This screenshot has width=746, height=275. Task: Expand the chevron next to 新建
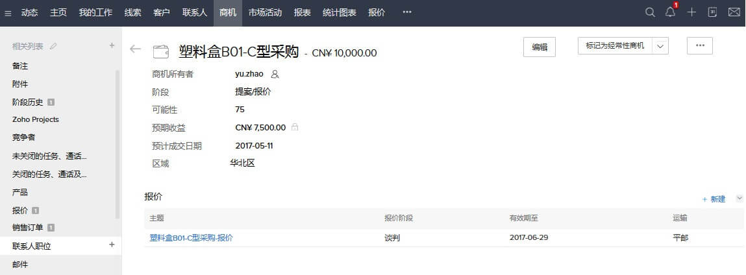tap(740, 198)
